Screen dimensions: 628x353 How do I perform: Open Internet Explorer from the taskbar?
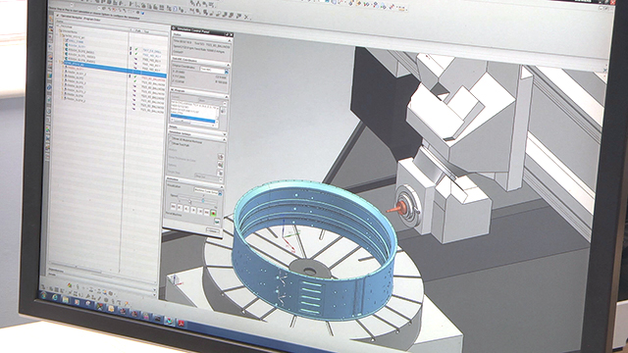(55, 297)
